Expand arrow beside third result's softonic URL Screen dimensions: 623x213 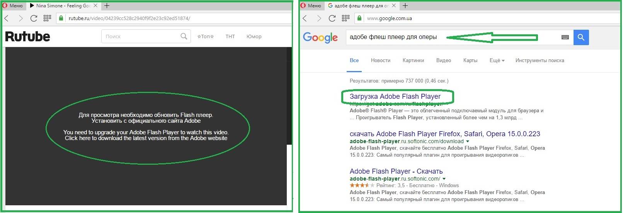pyautogui.click(x=444, y=179)
